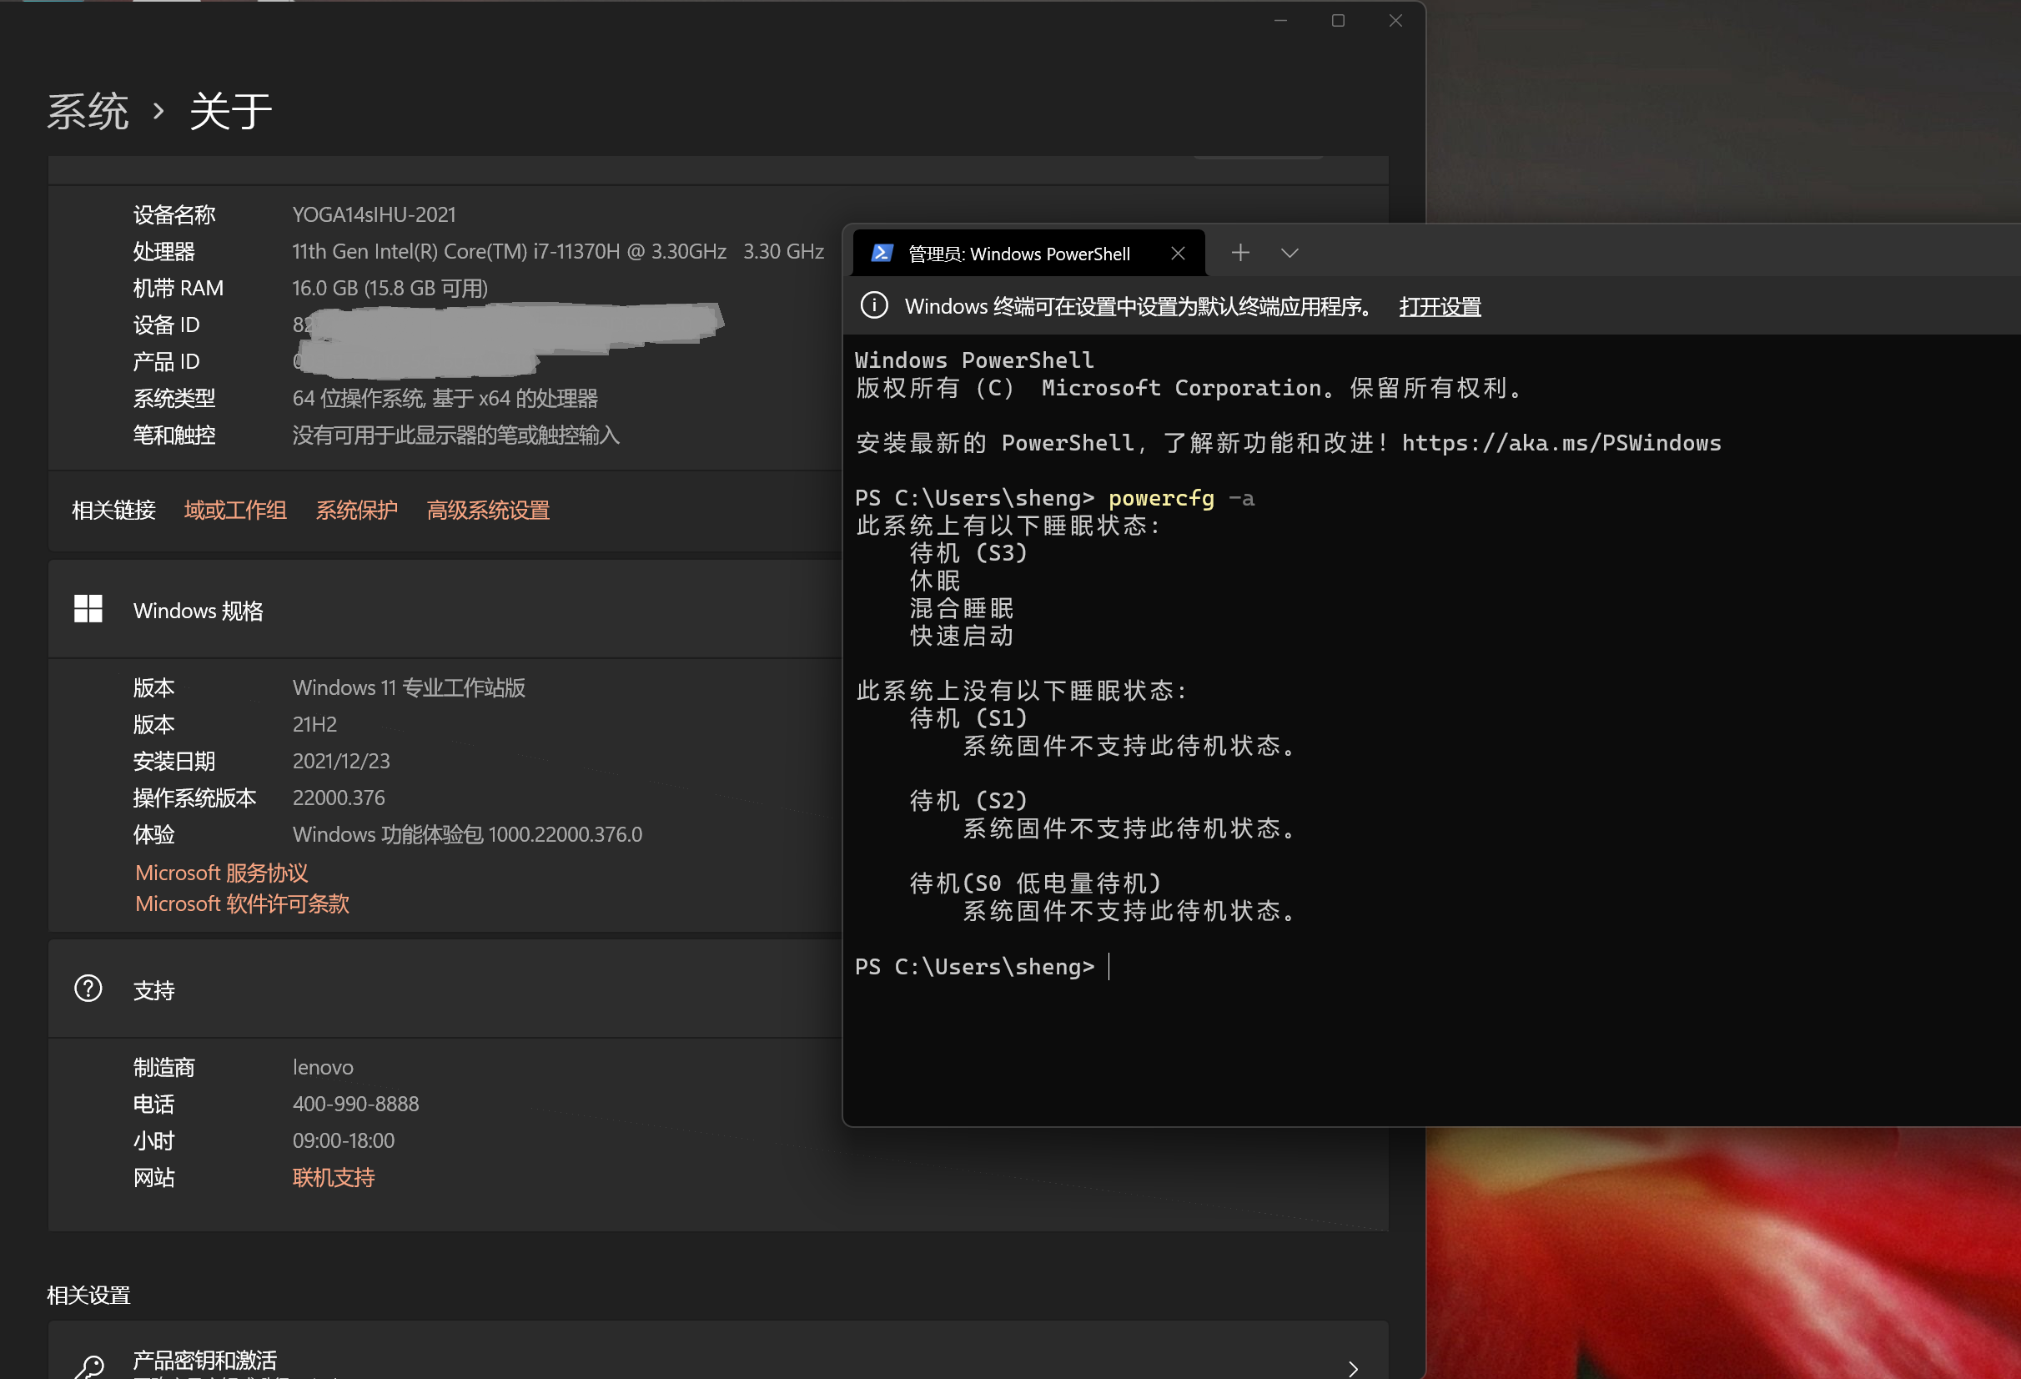Viewport: 2021px width, 1379px height.
Task: Click the manufacturer value lenovo
Action: pyautogui.click(x=323, y=1067)
